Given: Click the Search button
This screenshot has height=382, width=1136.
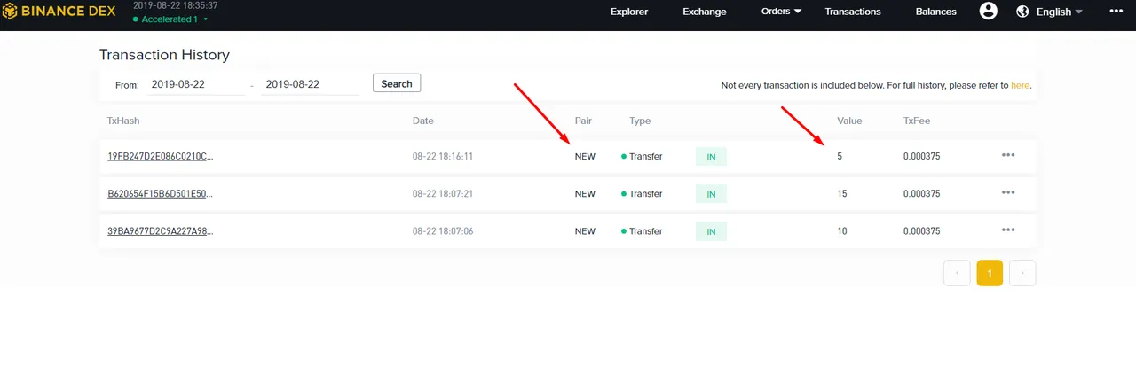Looking at the screenshot, I should point(397,83).
